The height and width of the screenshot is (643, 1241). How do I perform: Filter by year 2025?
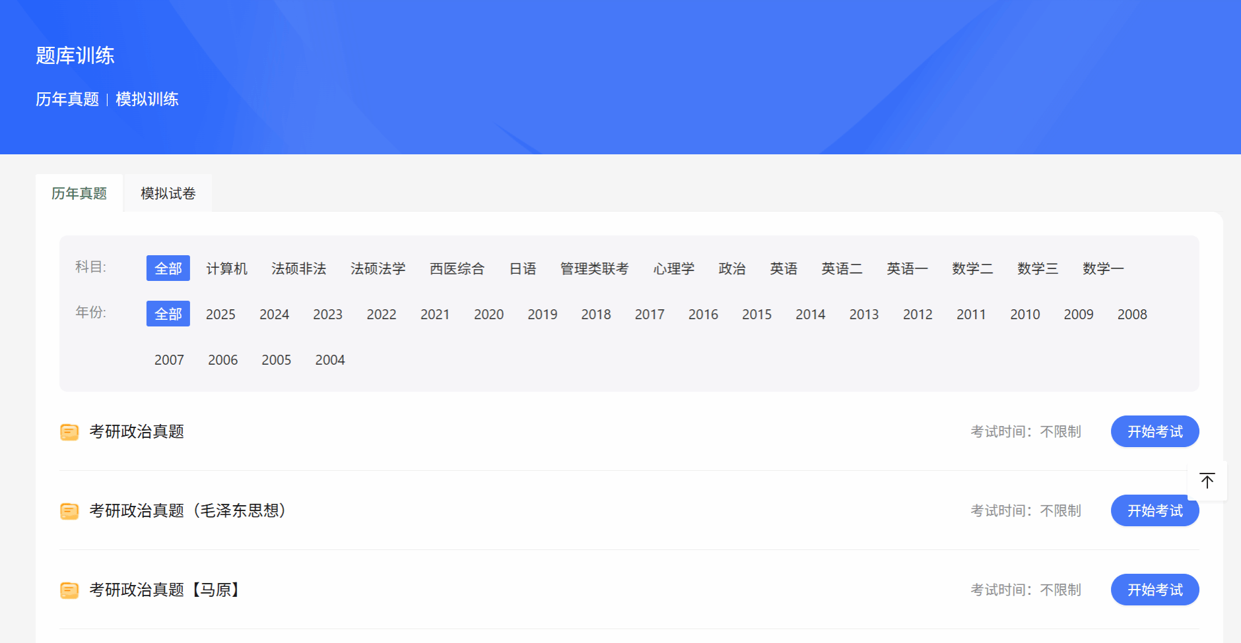click(x=220, y=315)
